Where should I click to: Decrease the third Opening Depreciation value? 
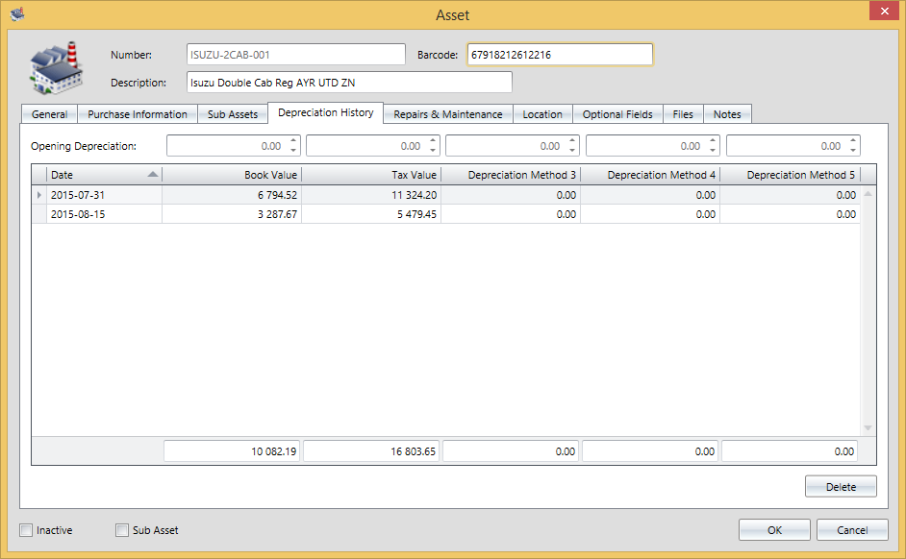point(572,150)
